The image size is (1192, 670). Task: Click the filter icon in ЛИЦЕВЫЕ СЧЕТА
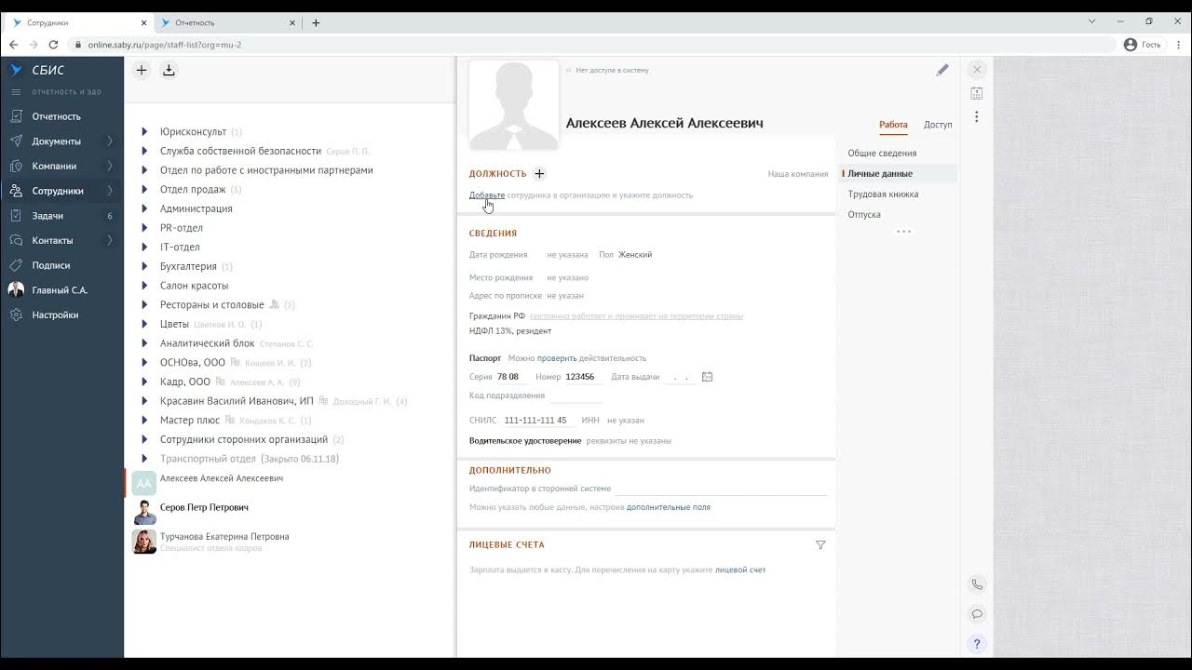820,545
